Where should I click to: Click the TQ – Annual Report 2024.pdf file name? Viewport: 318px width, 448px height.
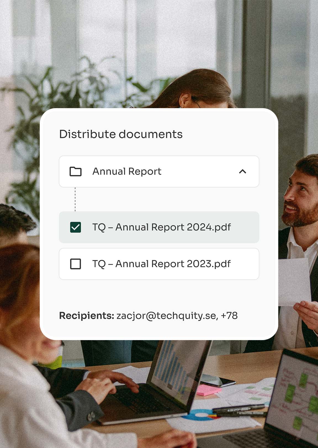point(161,227)
